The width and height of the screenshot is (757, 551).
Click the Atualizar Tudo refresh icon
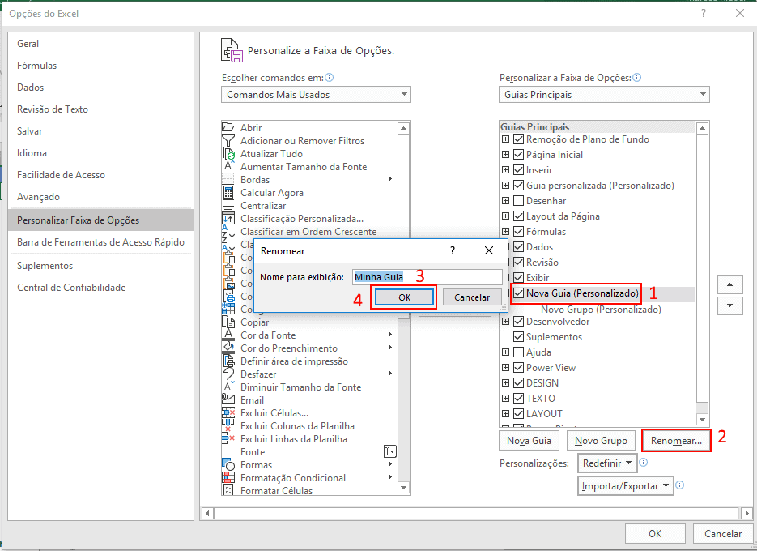[x=231, y=153]
